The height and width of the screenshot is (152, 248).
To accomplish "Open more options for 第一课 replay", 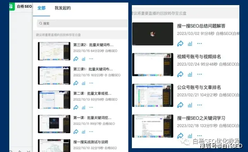I will click(91, 132).
